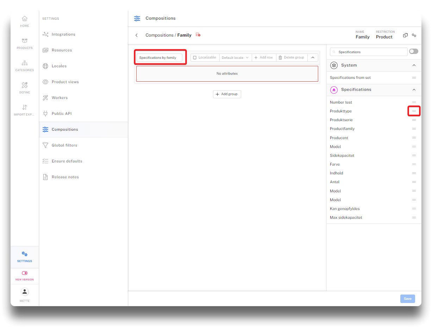This screenshot has height=328, width=432.
Task: Toggle the switch next to attribute search
Action: click(413, 51)
